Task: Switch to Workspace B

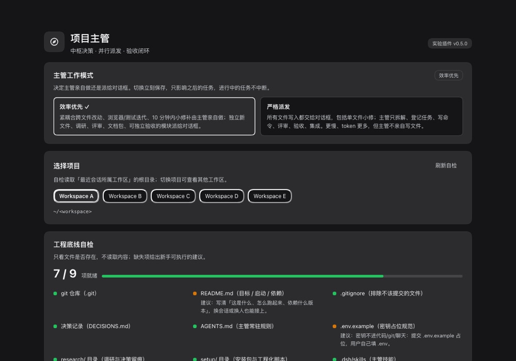Action: 125,196
